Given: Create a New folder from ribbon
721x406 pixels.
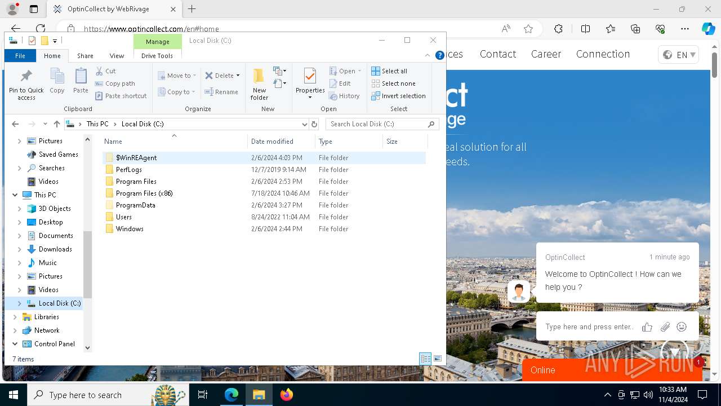Looking at the screenshot, I should [x=259, y=85].
